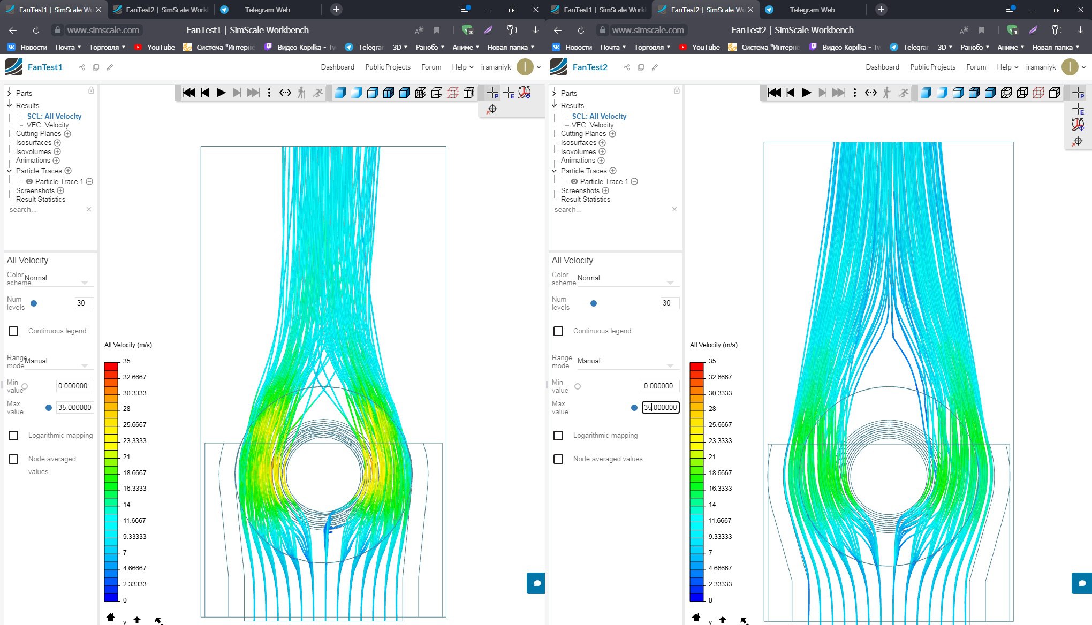Image resolution: width=1092 pixels, height=625 pixels.
Task: Select wireframe outline cube in FanTest1
Action: (437, 93)
